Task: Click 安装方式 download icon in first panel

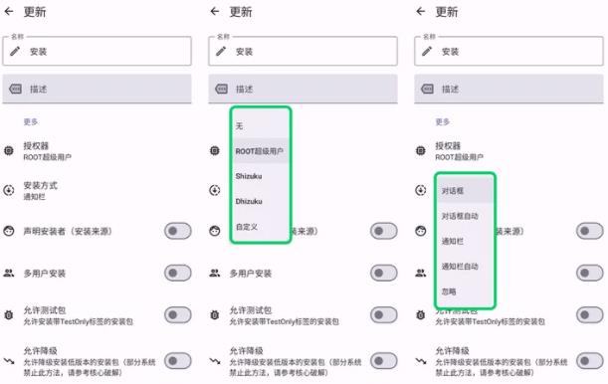Action: [x=9, y=190]
